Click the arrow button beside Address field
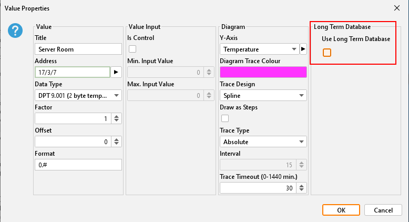Screen dimensions: 409x222 click(x=117, y=72)
